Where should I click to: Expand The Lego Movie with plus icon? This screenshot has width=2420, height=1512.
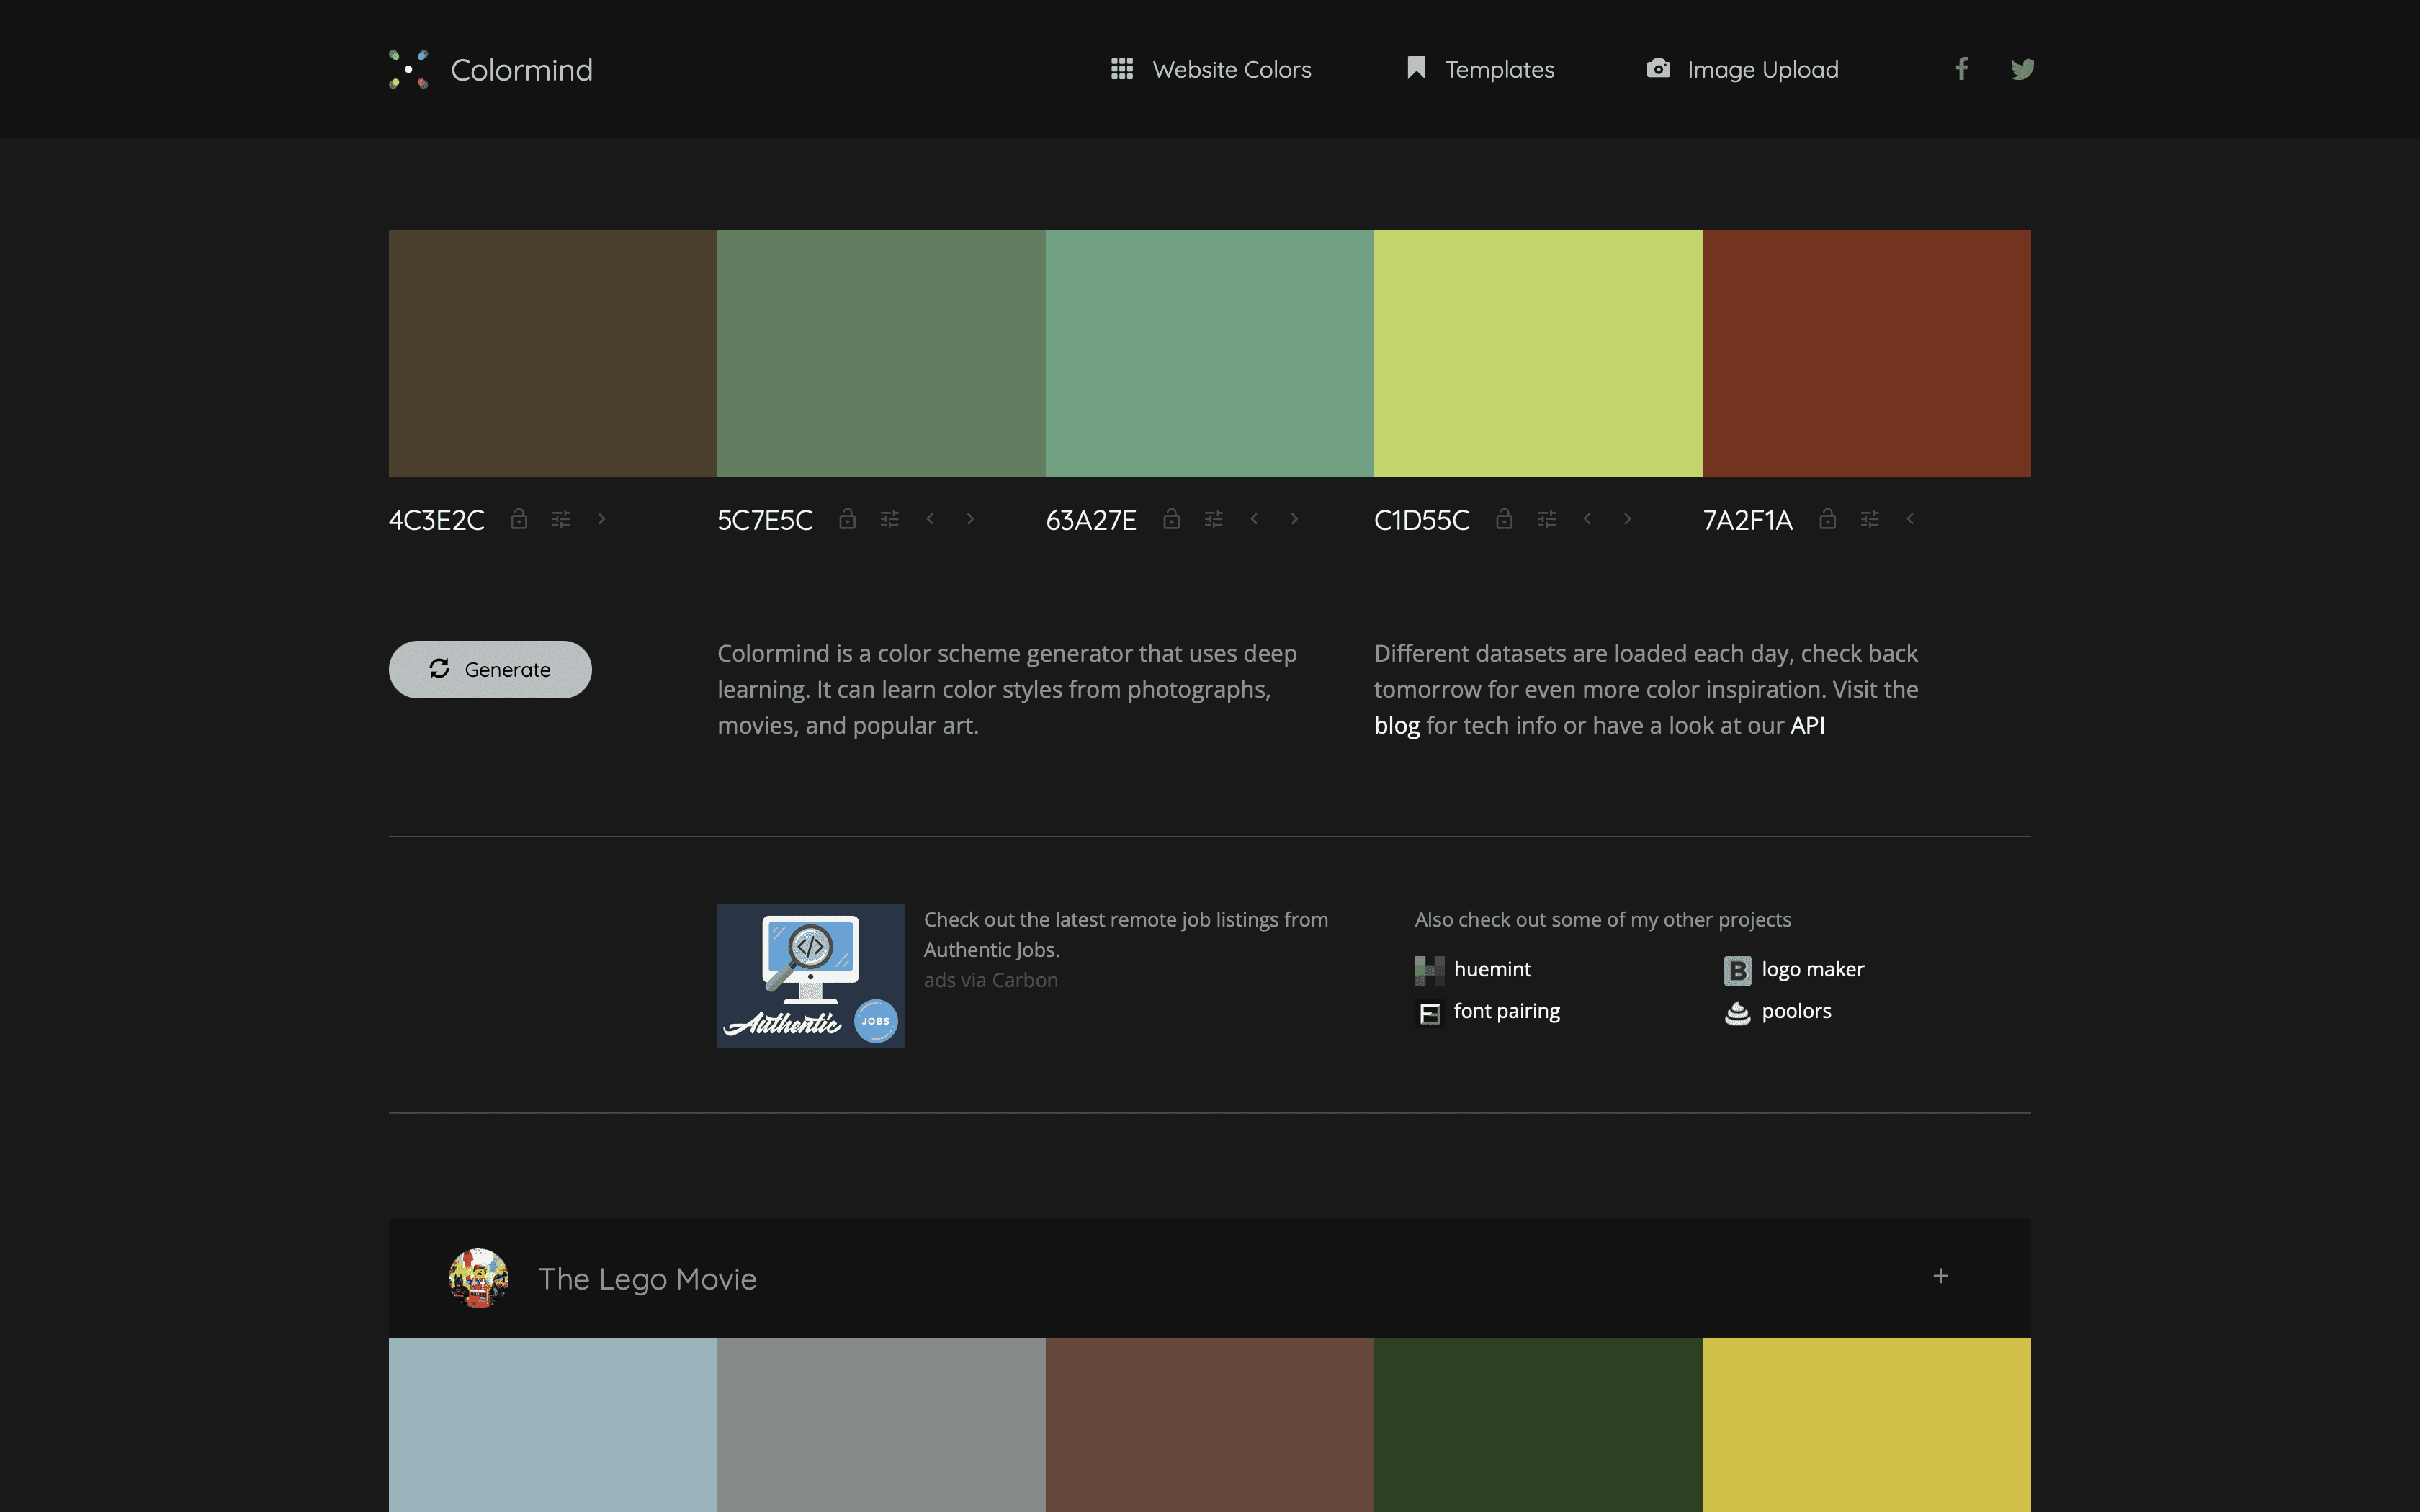pyautogui.click(x=1940, y=1276)
